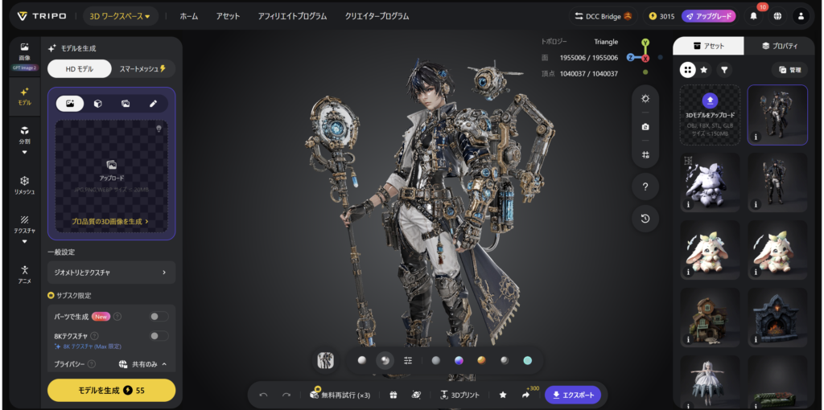824x410 pixels.
Task: Select the HD モデル option
Action: pyautogui.click(x=80, y=69)
